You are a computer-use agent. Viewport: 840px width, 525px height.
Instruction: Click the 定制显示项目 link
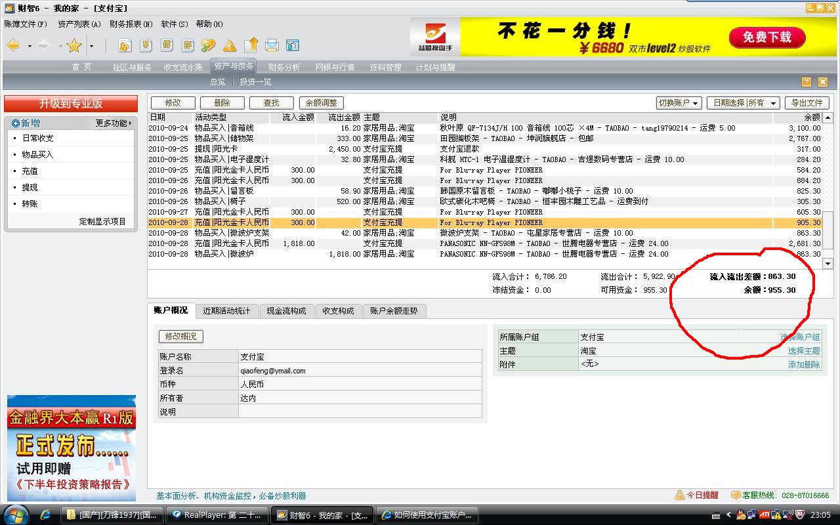[x=102, y=222]
